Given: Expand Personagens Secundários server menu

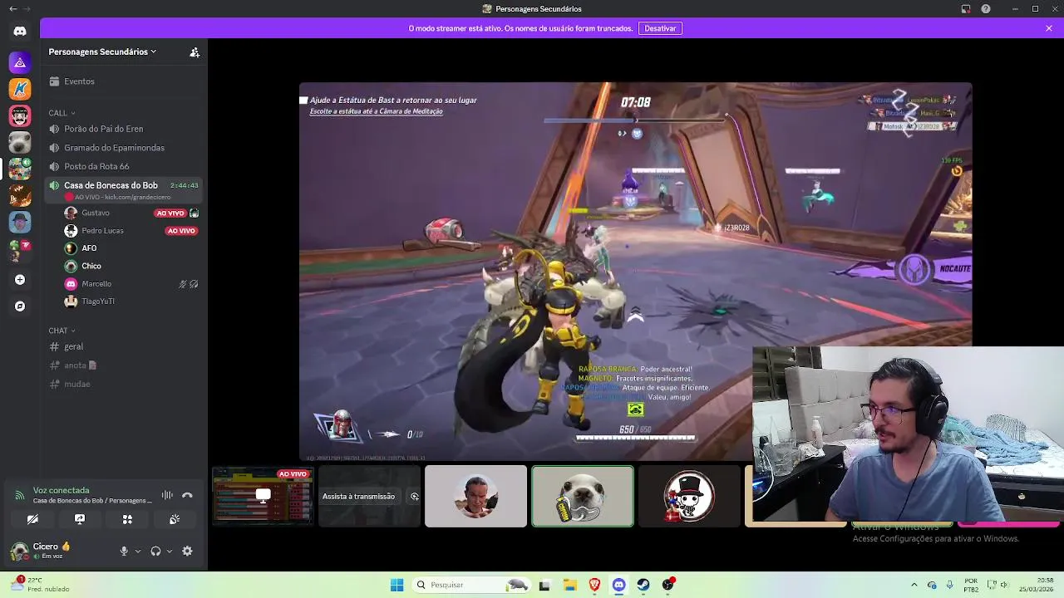Looking at the screenshot, I should [x=102, y=51].
